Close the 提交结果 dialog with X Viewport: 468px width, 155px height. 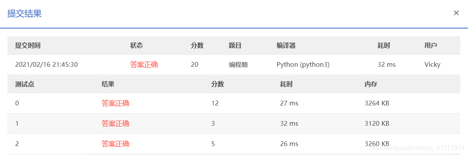point(456,13)
